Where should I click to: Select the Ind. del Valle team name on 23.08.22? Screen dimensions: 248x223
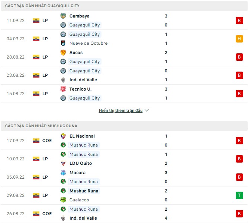click(x=83, y=80)
